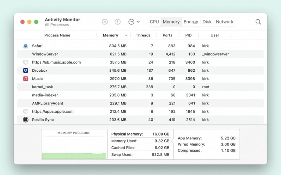Screen dimensions: 281x175
Task: Click the 4,412 ports value
Action: click(x=170, y=54)
